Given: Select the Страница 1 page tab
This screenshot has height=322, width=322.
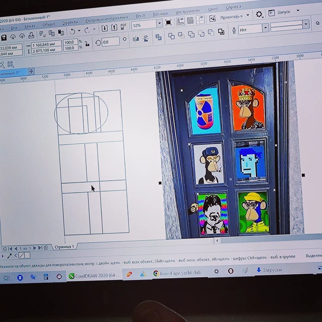Looking at the screenshot, I should [64, 247].
